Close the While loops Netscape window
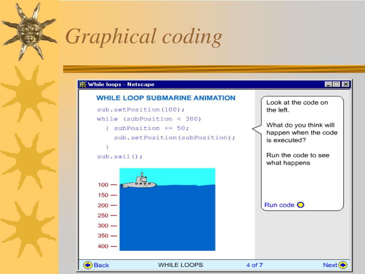The width and height of the screenshot is (365, 274). point(346,84)
